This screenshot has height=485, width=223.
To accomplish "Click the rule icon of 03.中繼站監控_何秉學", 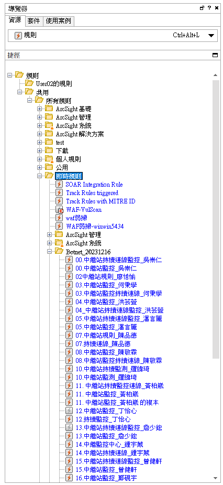I will point(69,285).
